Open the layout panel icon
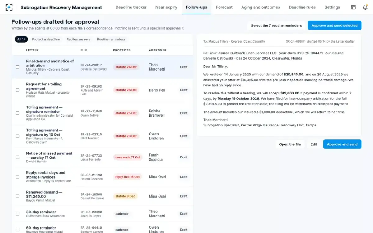 point(353,7)
